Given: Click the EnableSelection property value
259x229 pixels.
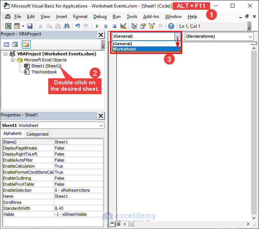Looking at the screenshot, I should pyautogui.click(x=78, y=190).
